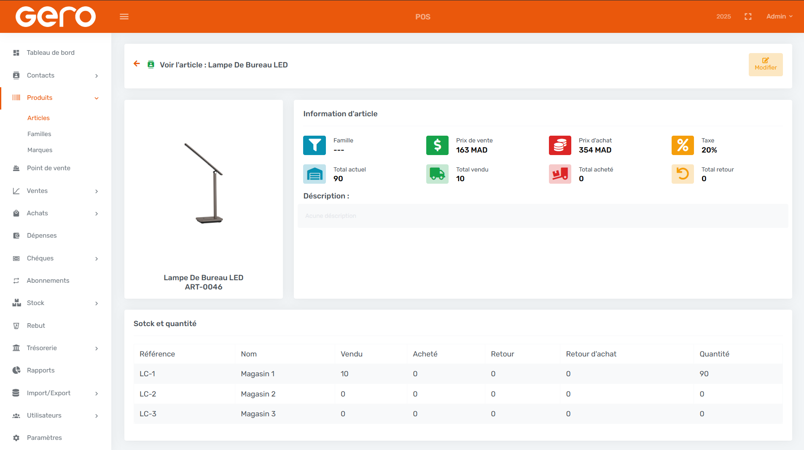The image size is (804, 450).
Task: Click the Famille filter icon
Action: point(314,145)
